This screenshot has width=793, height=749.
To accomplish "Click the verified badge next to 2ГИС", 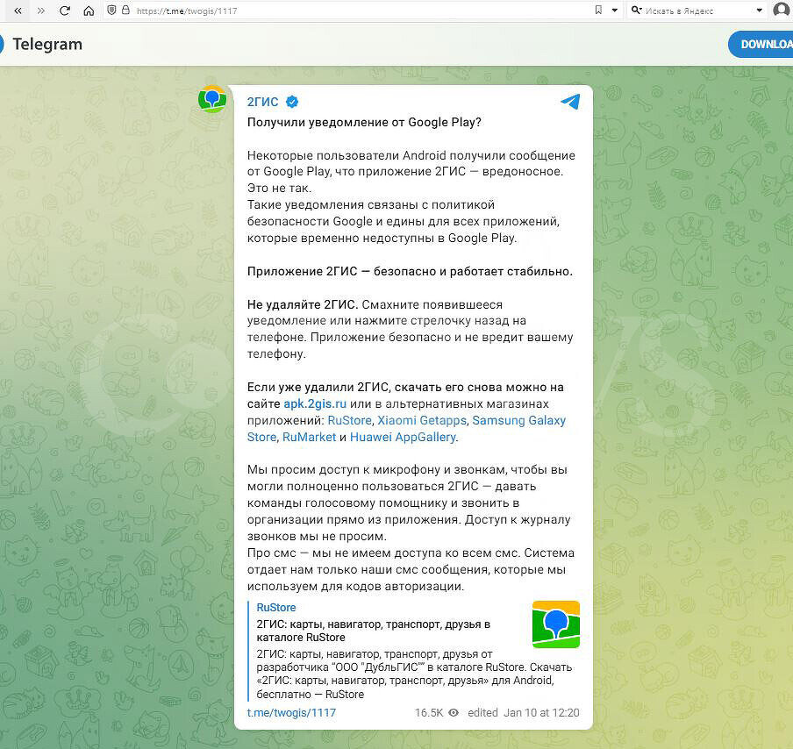I will 292,102.
